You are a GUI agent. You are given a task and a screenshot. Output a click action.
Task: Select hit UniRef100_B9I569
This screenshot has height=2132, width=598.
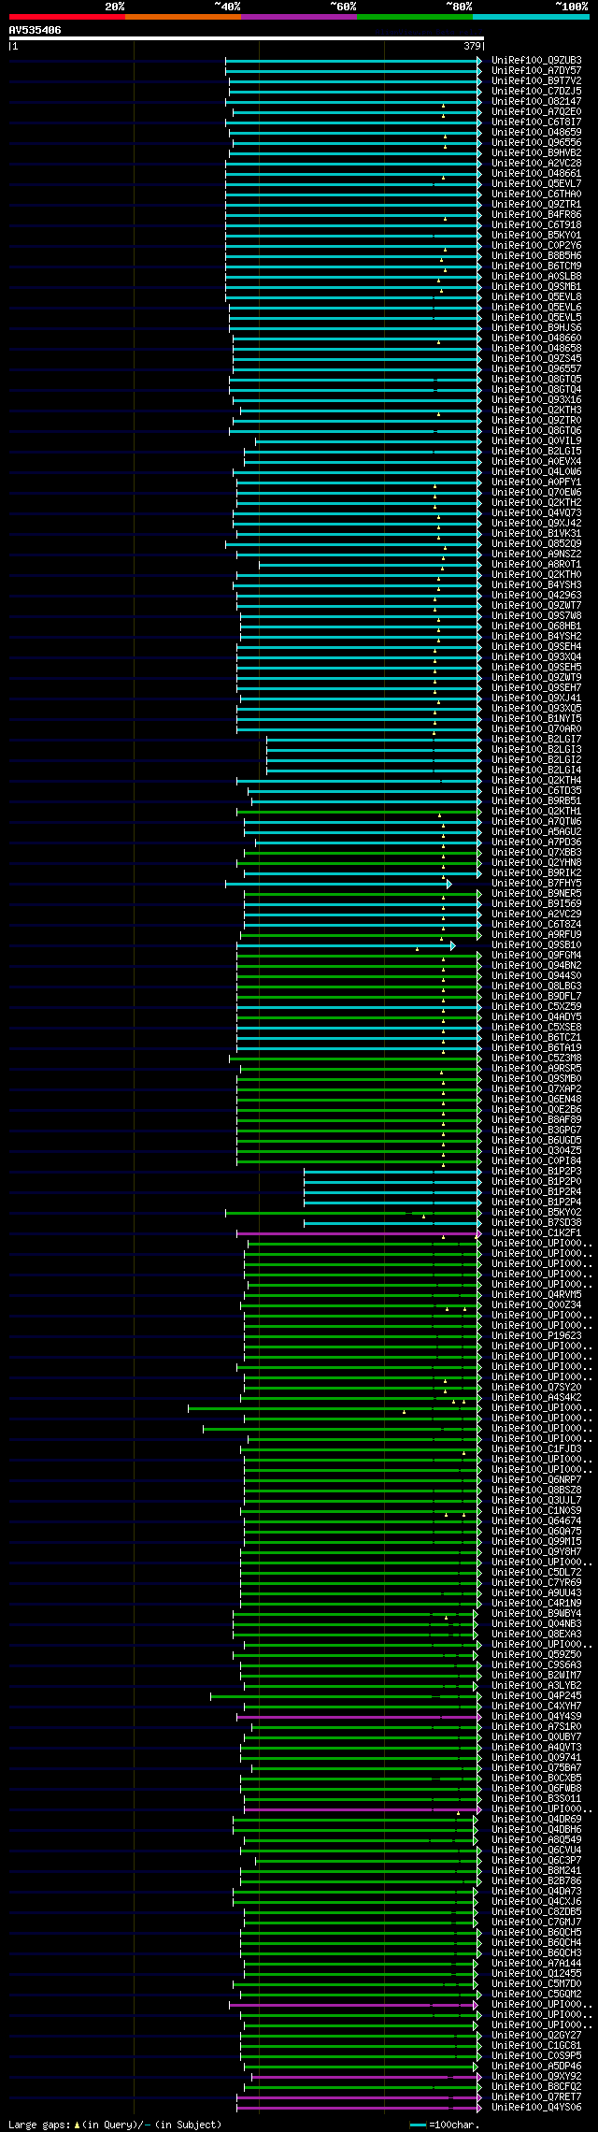pos(536,904)
